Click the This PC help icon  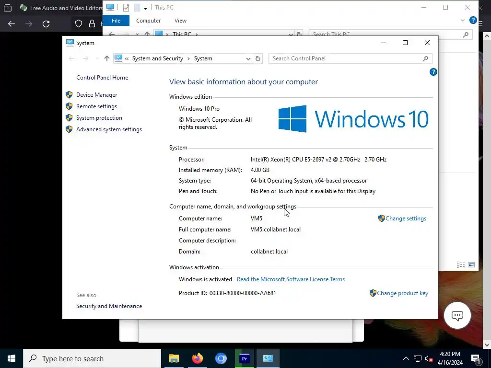pos(473,20)
